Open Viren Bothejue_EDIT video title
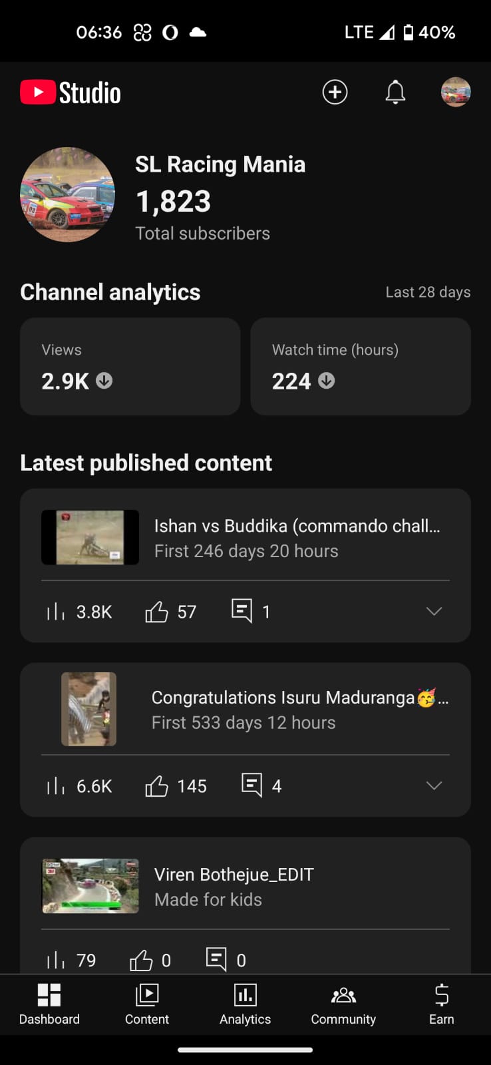Viewport: 491px width, 1065px height. tap(234, 875)
